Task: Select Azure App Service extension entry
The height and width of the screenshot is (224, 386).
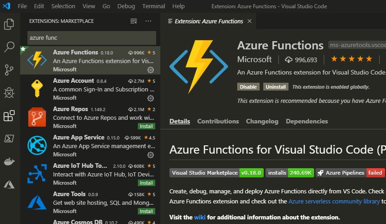Action: tap(90, 145)
